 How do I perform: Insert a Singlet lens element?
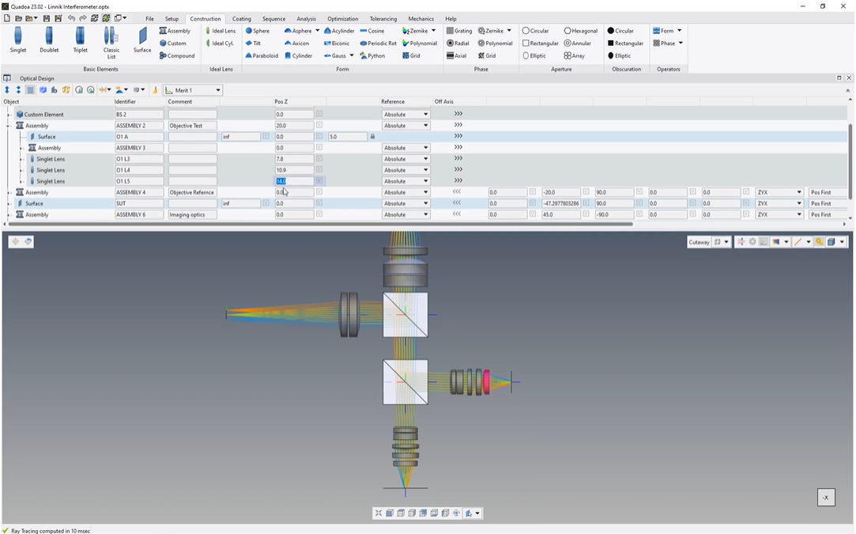point(18,40)
